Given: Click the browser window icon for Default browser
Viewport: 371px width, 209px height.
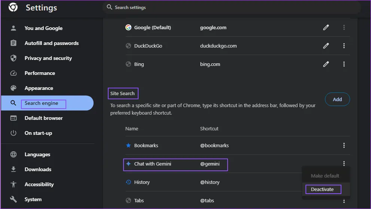Looking at the screenshot, I should coord(13,118).
